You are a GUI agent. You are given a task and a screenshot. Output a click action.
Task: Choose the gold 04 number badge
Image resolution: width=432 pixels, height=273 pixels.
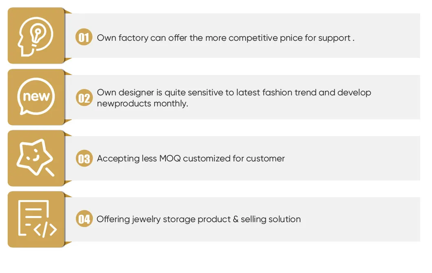pyautogui.click(x=84, y=219)
